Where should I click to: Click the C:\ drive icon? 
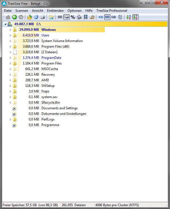tap(10, 24)
